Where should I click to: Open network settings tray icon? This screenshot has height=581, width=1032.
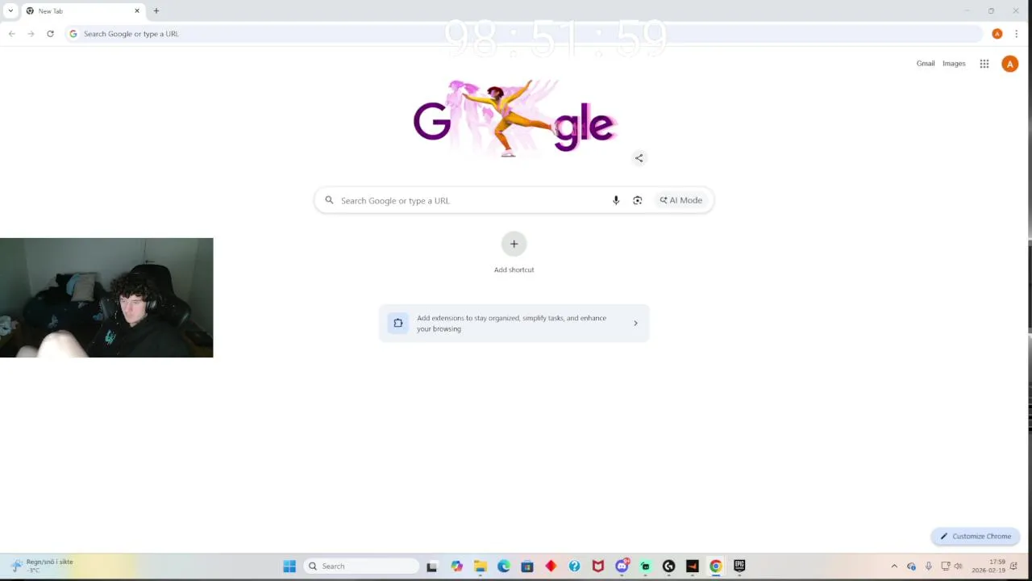point(946,566)
